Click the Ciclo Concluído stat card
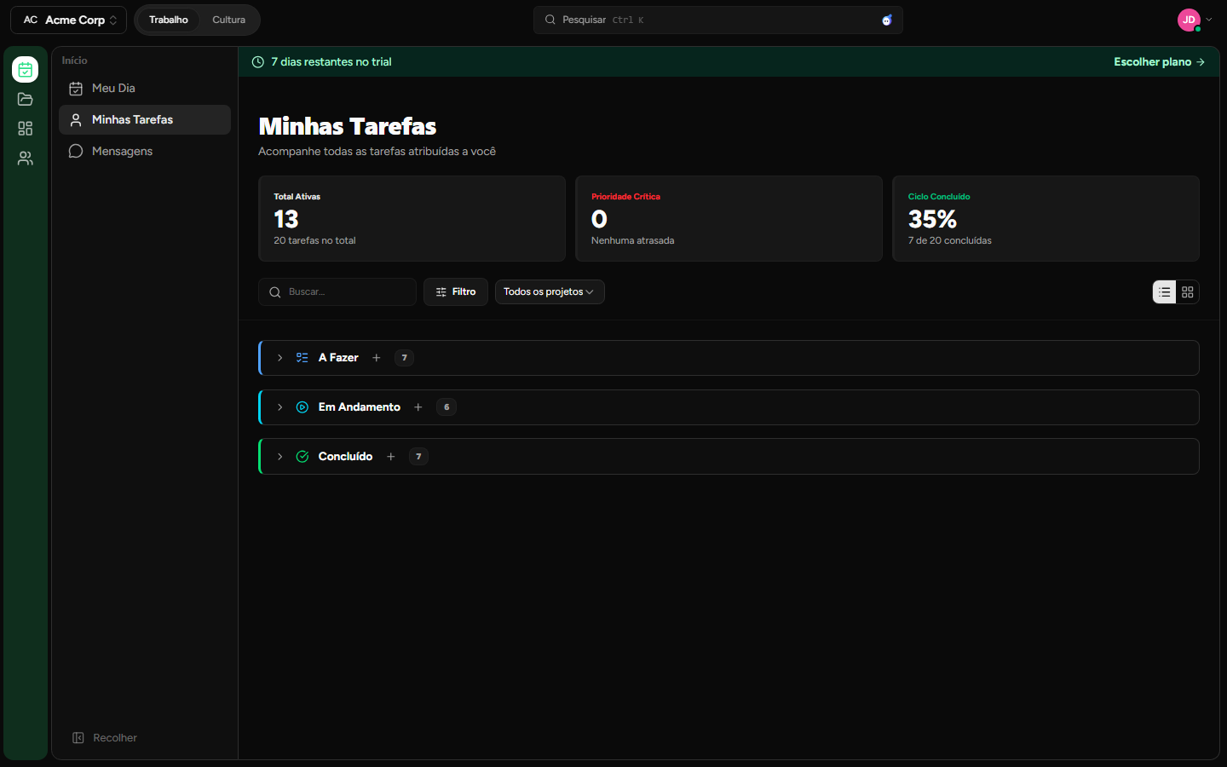1227x767 pixels. [1046, 219]
